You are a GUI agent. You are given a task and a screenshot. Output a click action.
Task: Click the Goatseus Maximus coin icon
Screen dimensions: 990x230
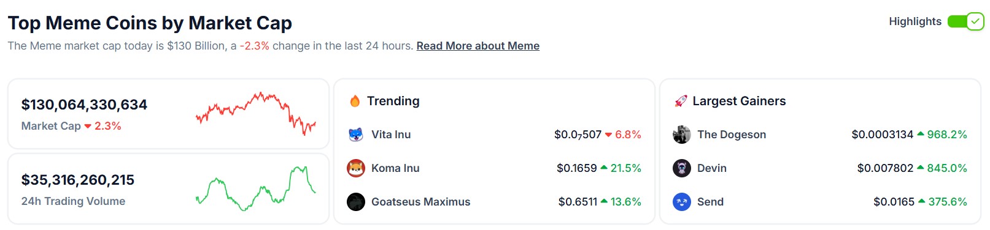coord(356,202)
